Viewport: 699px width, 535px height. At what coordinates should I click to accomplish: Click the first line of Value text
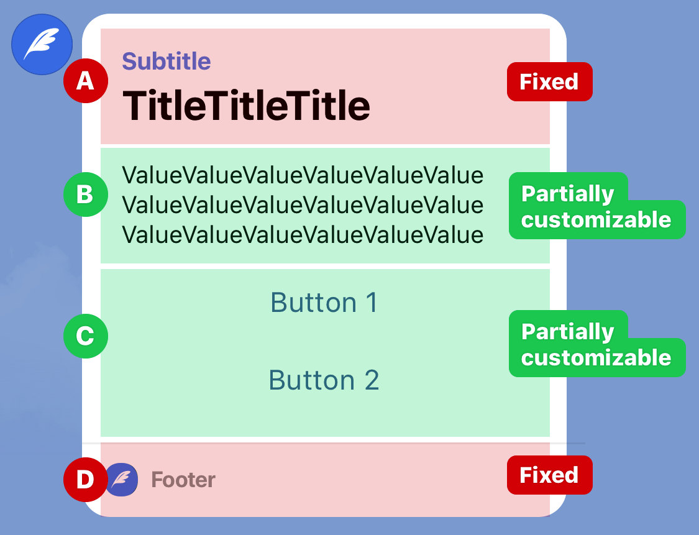coord(303,175)
